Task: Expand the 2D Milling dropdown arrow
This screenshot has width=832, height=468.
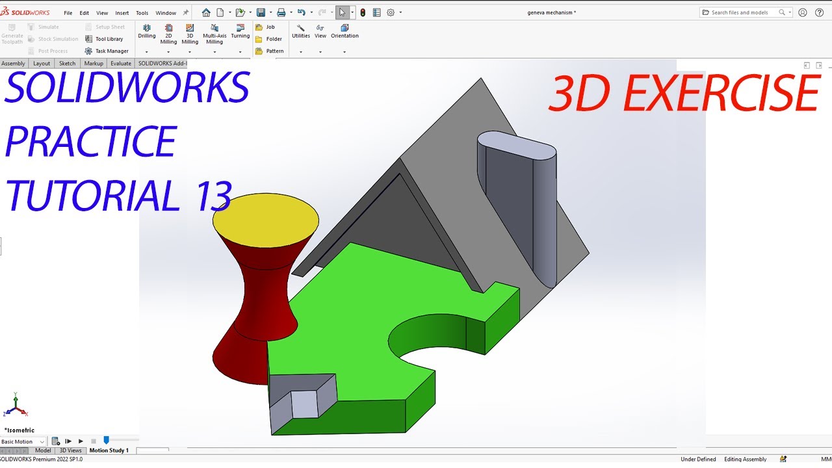Action: coord(168,52)
